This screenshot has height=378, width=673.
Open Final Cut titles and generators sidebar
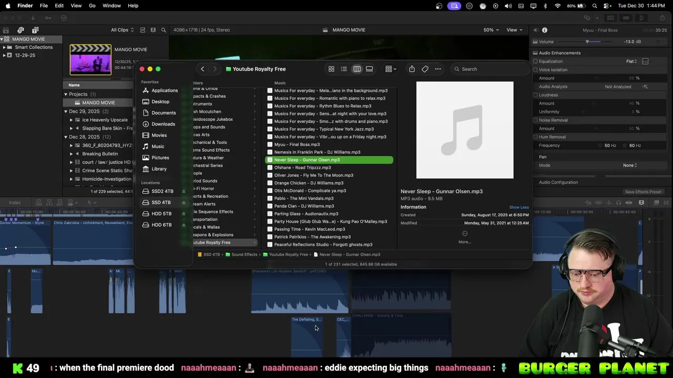tap(35, 30)
